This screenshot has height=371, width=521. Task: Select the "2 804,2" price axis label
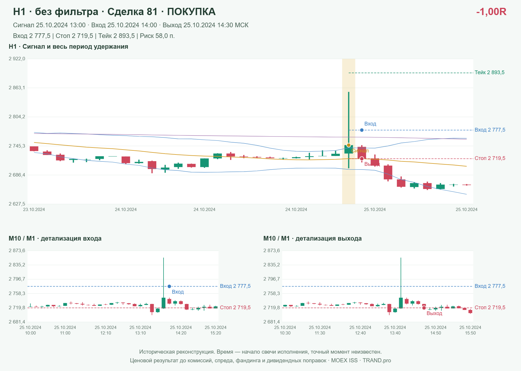tap(17, 117)
